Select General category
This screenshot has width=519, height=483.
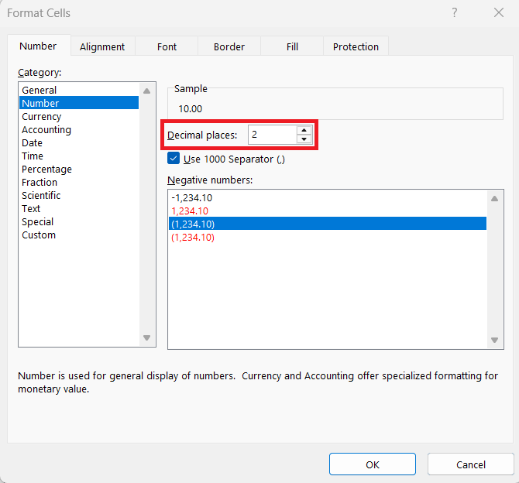tap(79, 90)
